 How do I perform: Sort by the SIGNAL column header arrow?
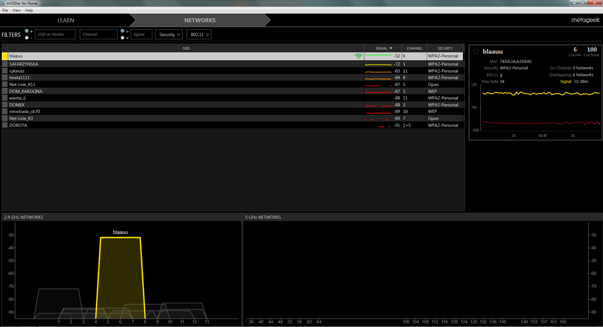pyautogui.click(x=391, y=48)
